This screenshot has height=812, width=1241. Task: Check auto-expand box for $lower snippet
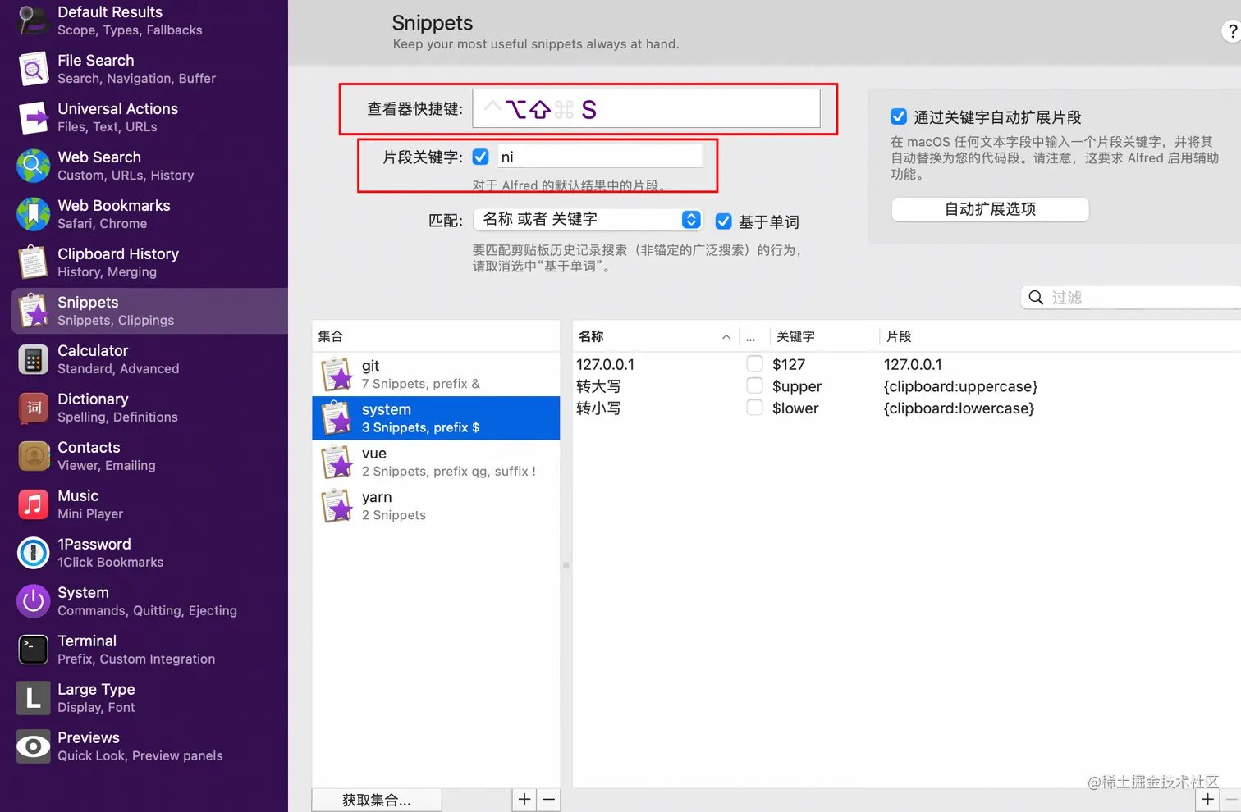coord(754,407)
